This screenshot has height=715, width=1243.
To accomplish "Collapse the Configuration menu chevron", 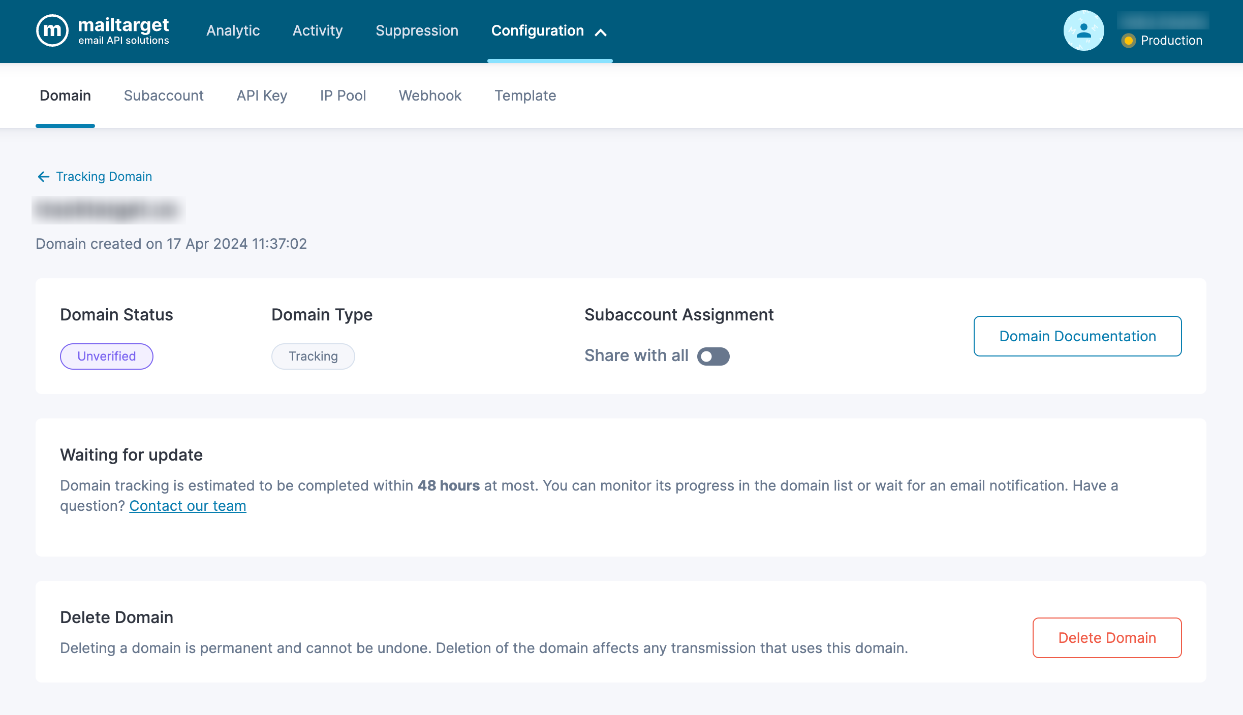I will (x=601, y=32).
